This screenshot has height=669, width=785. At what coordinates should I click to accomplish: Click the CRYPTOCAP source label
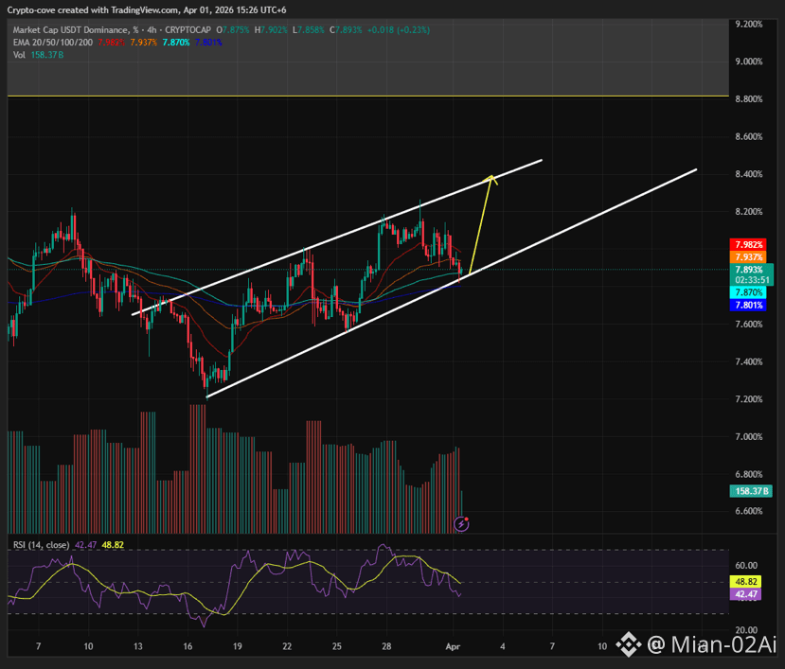tap(188, 30)
